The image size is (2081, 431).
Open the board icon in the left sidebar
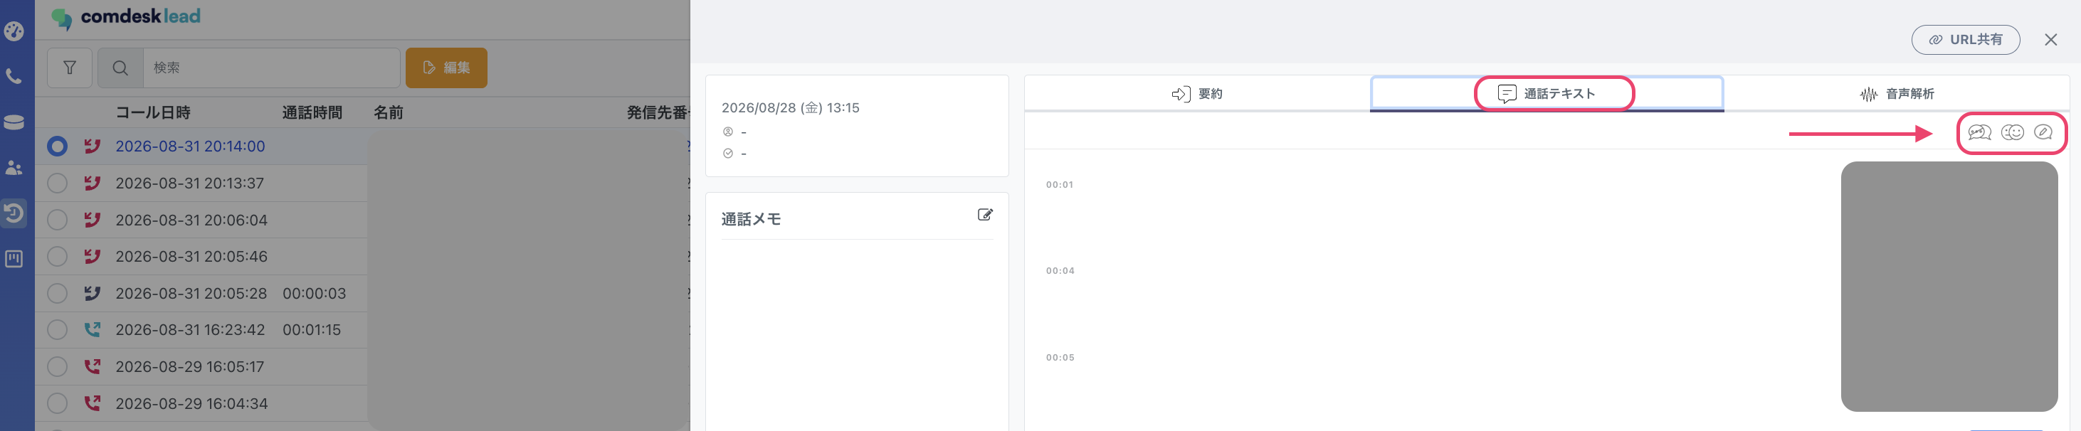[x=14, y=258]
